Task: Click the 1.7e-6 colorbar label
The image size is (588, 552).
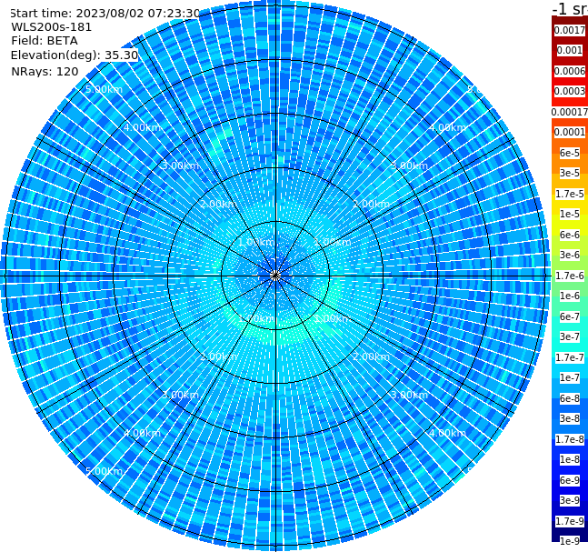Action: click(570, 276)
